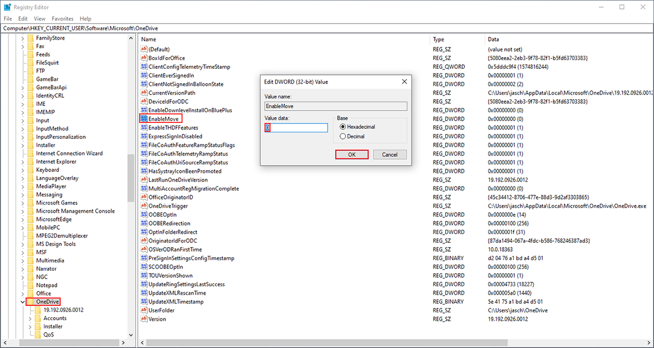
Task: Click the tree pane scroll down arrow
Action: pyautogui.click(x=131, y=335)
